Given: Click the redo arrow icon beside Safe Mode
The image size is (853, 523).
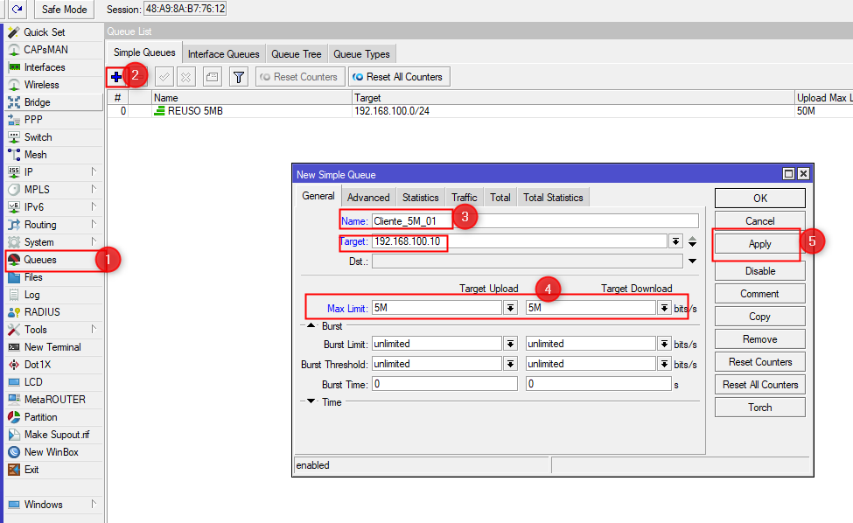Looking at the screenshot, I should click(17, 9).
